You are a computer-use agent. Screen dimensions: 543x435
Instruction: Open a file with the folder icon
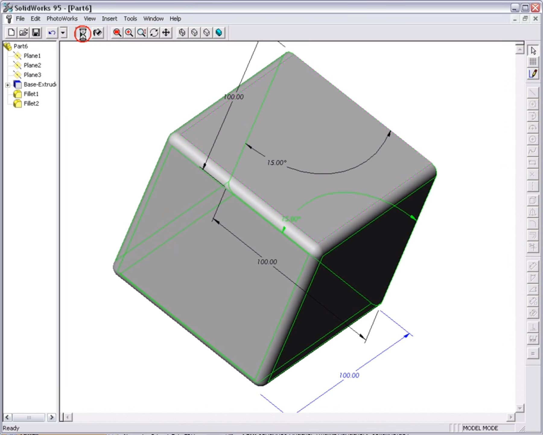click(x=24, y=33)
